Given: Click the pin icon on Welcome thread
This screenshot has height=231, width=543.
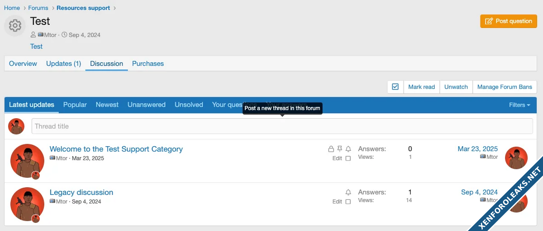Looking at the screenshot, I should click(x=340, y=149).
